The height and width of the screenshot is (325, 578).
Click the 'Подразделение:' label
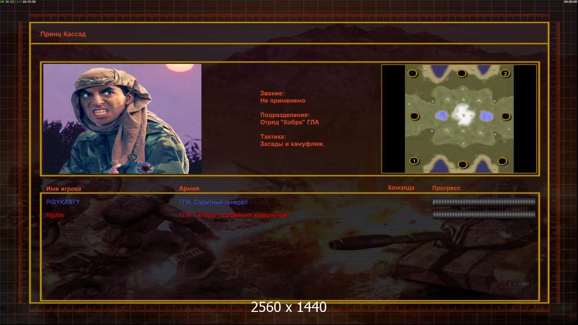tap(285, 115)
